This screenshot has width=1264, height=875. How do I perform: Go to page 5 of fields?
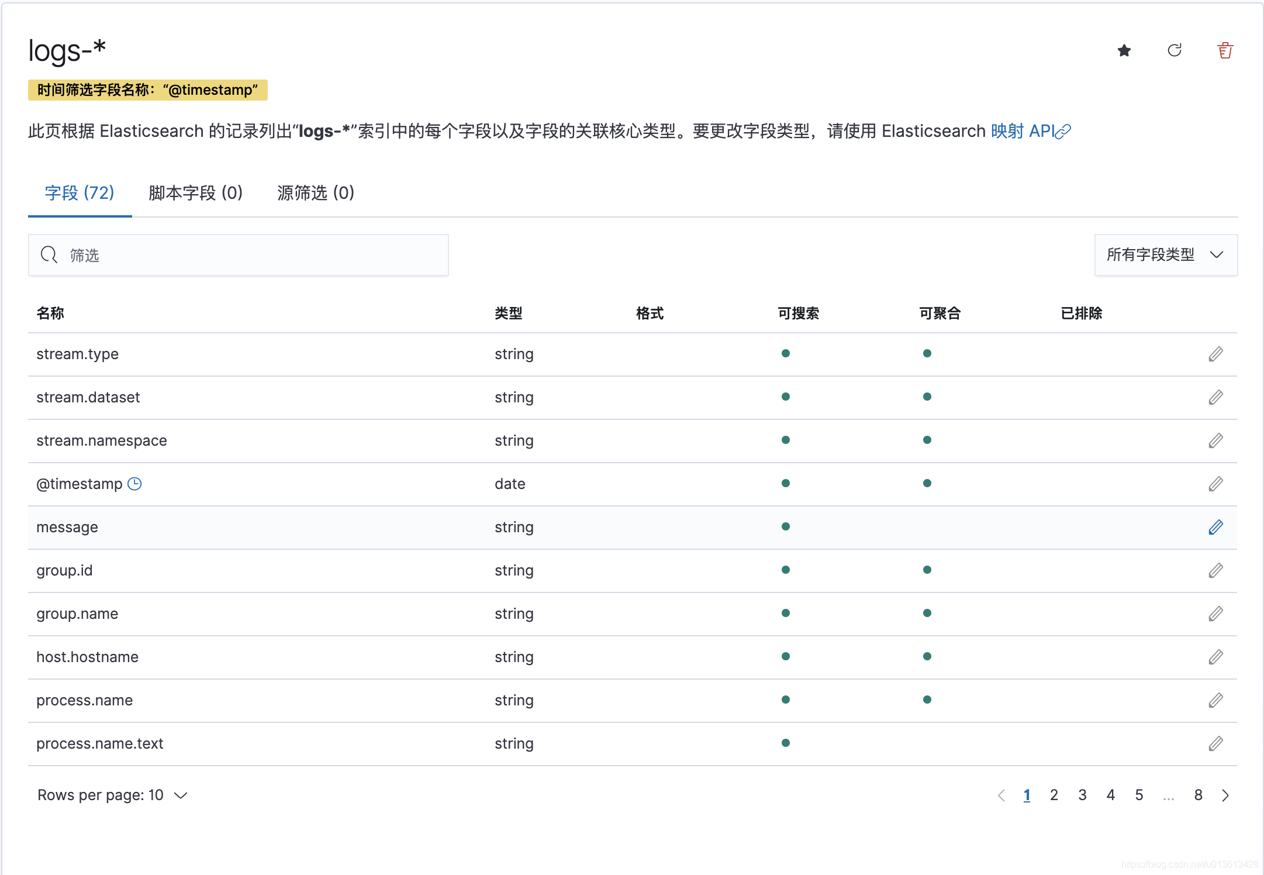point(1139,795)
